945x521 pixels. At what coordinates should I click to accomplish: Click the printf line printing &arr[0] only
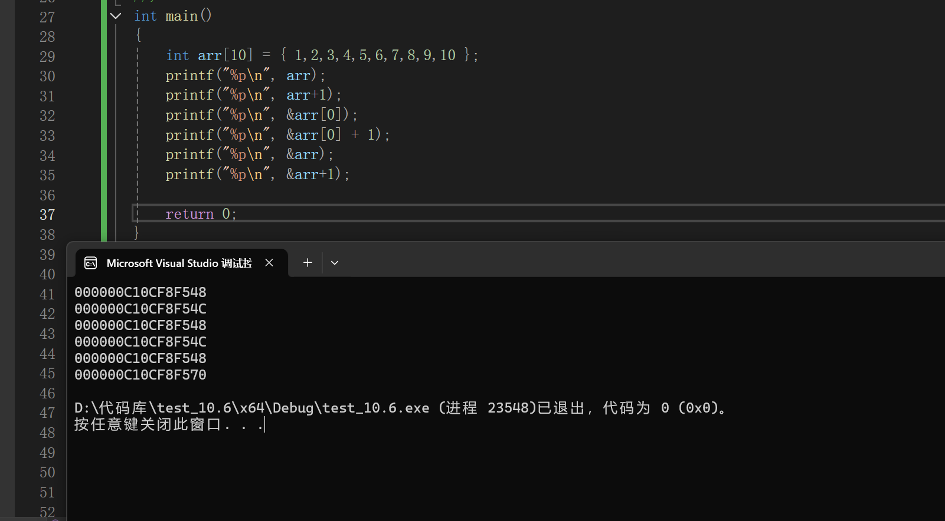261,115
